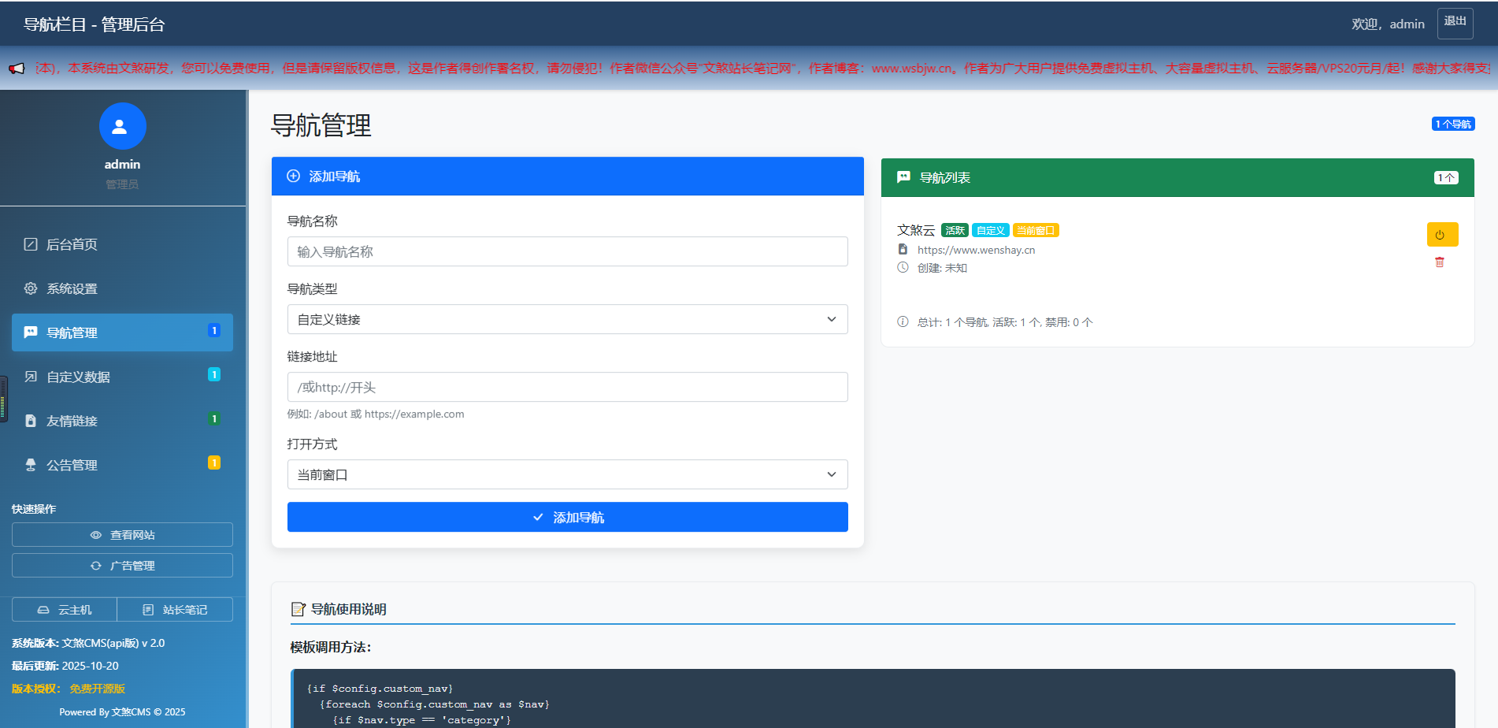
Task: Click the clock icon beside 创建: 未知
Action: coord(903,268)
